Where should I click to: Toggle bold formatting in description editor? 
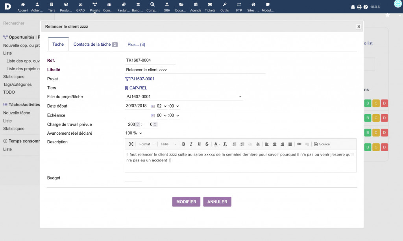click(x=183, y=144)
